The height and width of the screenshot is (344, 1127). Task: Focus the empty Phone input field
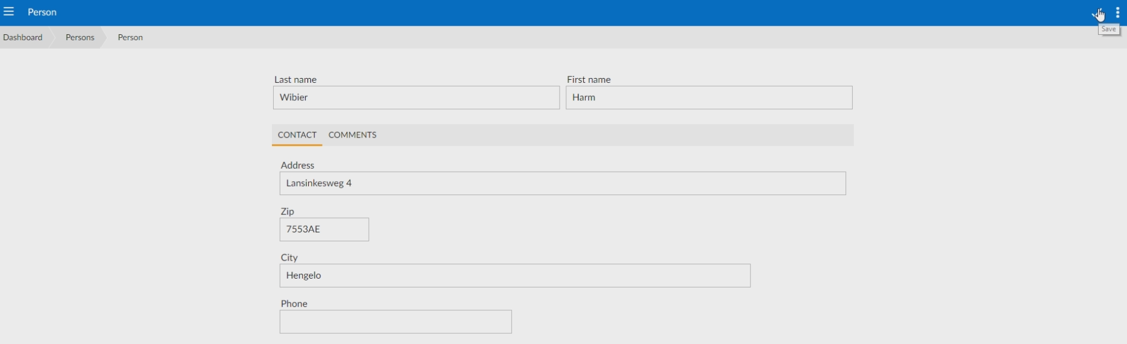[x=395, y=322]
